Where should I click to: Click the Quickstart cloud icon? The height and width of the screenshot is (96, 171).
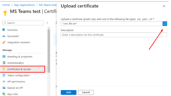tap(4, 36)
